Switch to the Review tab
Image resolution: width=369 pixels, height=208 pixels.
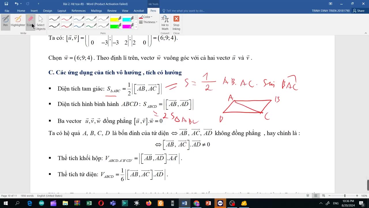pos(112,11)
